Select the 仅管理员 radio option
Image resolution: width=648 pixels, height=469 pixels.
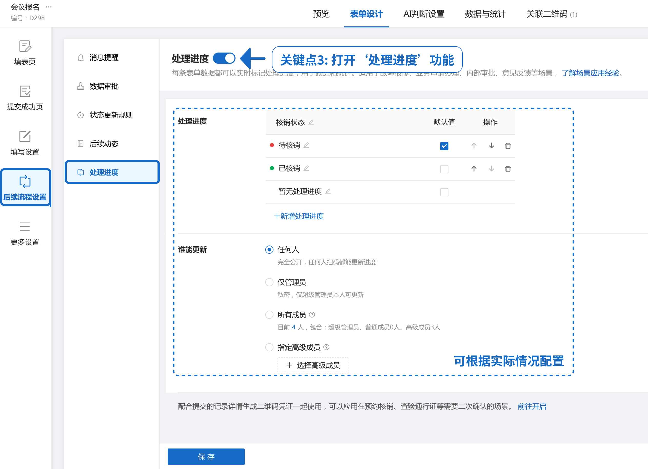click(x=269, y=282)
